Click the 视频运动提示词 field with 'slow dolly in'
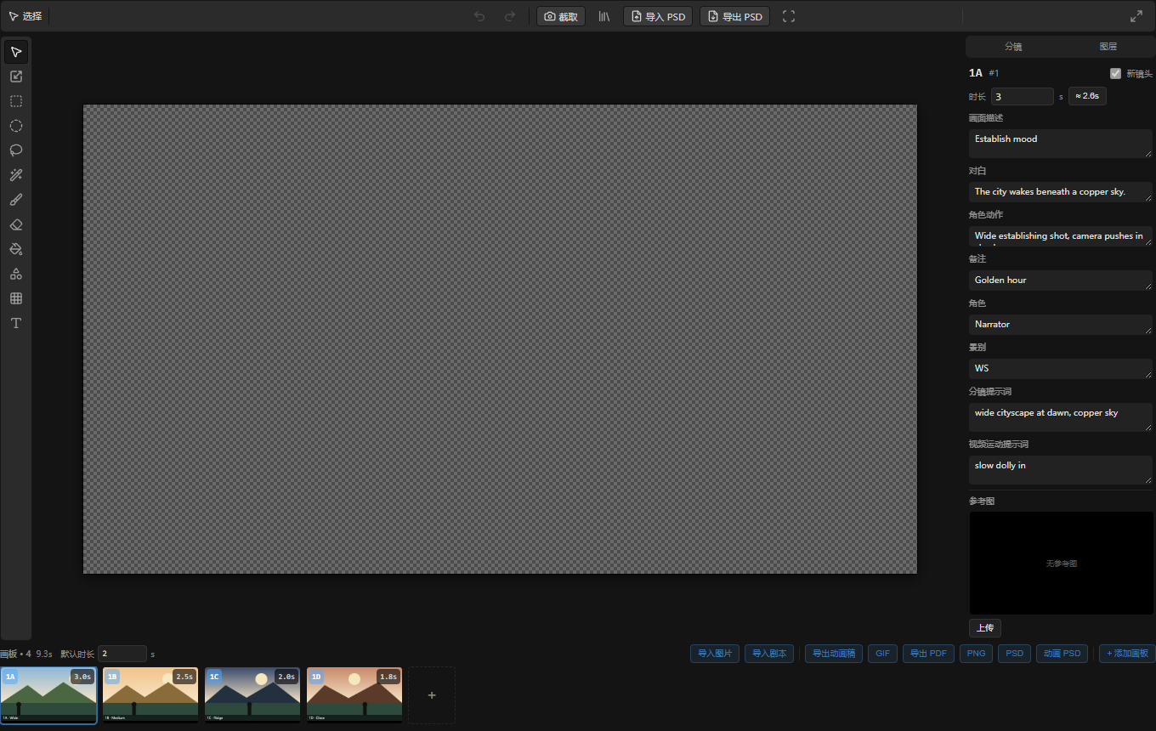Image resolution: width=1156 pixels, height=731 pixels. pos(1061,470)
